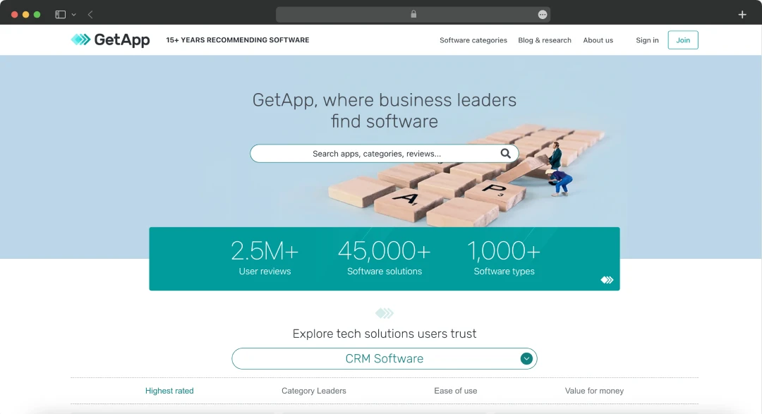
Task: Maximize the window with green button
Action: 37,15
